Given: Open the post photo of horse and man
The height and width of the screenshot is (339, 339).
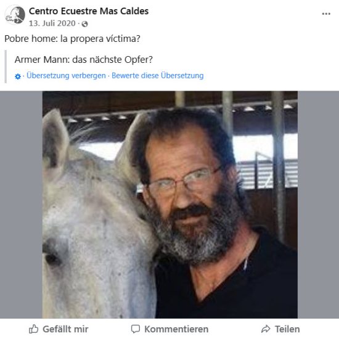Looking at the screenshot, I should click(170, 205).
